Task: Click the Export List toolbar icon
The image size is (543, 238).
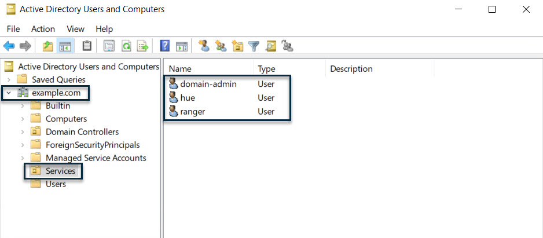Action: (x=142, y=46)
